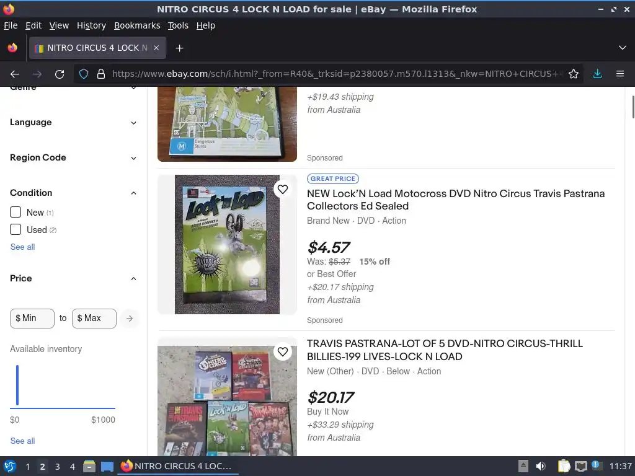Bookmark this page with the star icon
635x476 pixels.
point(574,74)
